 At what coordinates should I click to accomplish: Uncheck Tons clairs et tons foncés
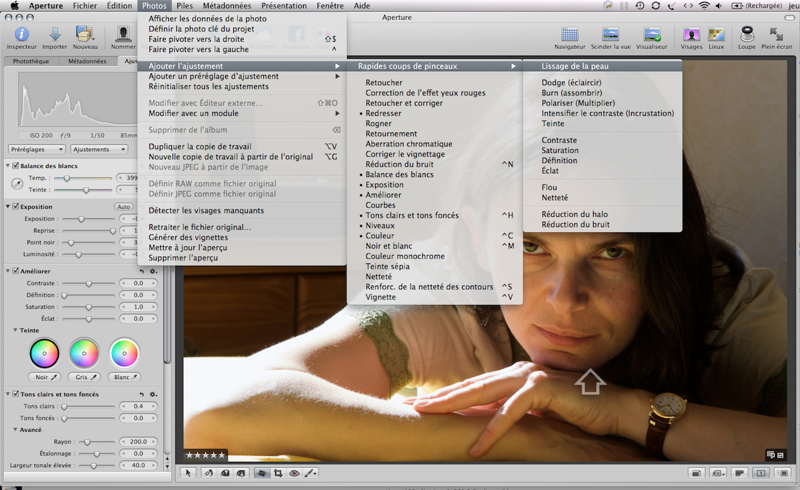click(16, 394)
